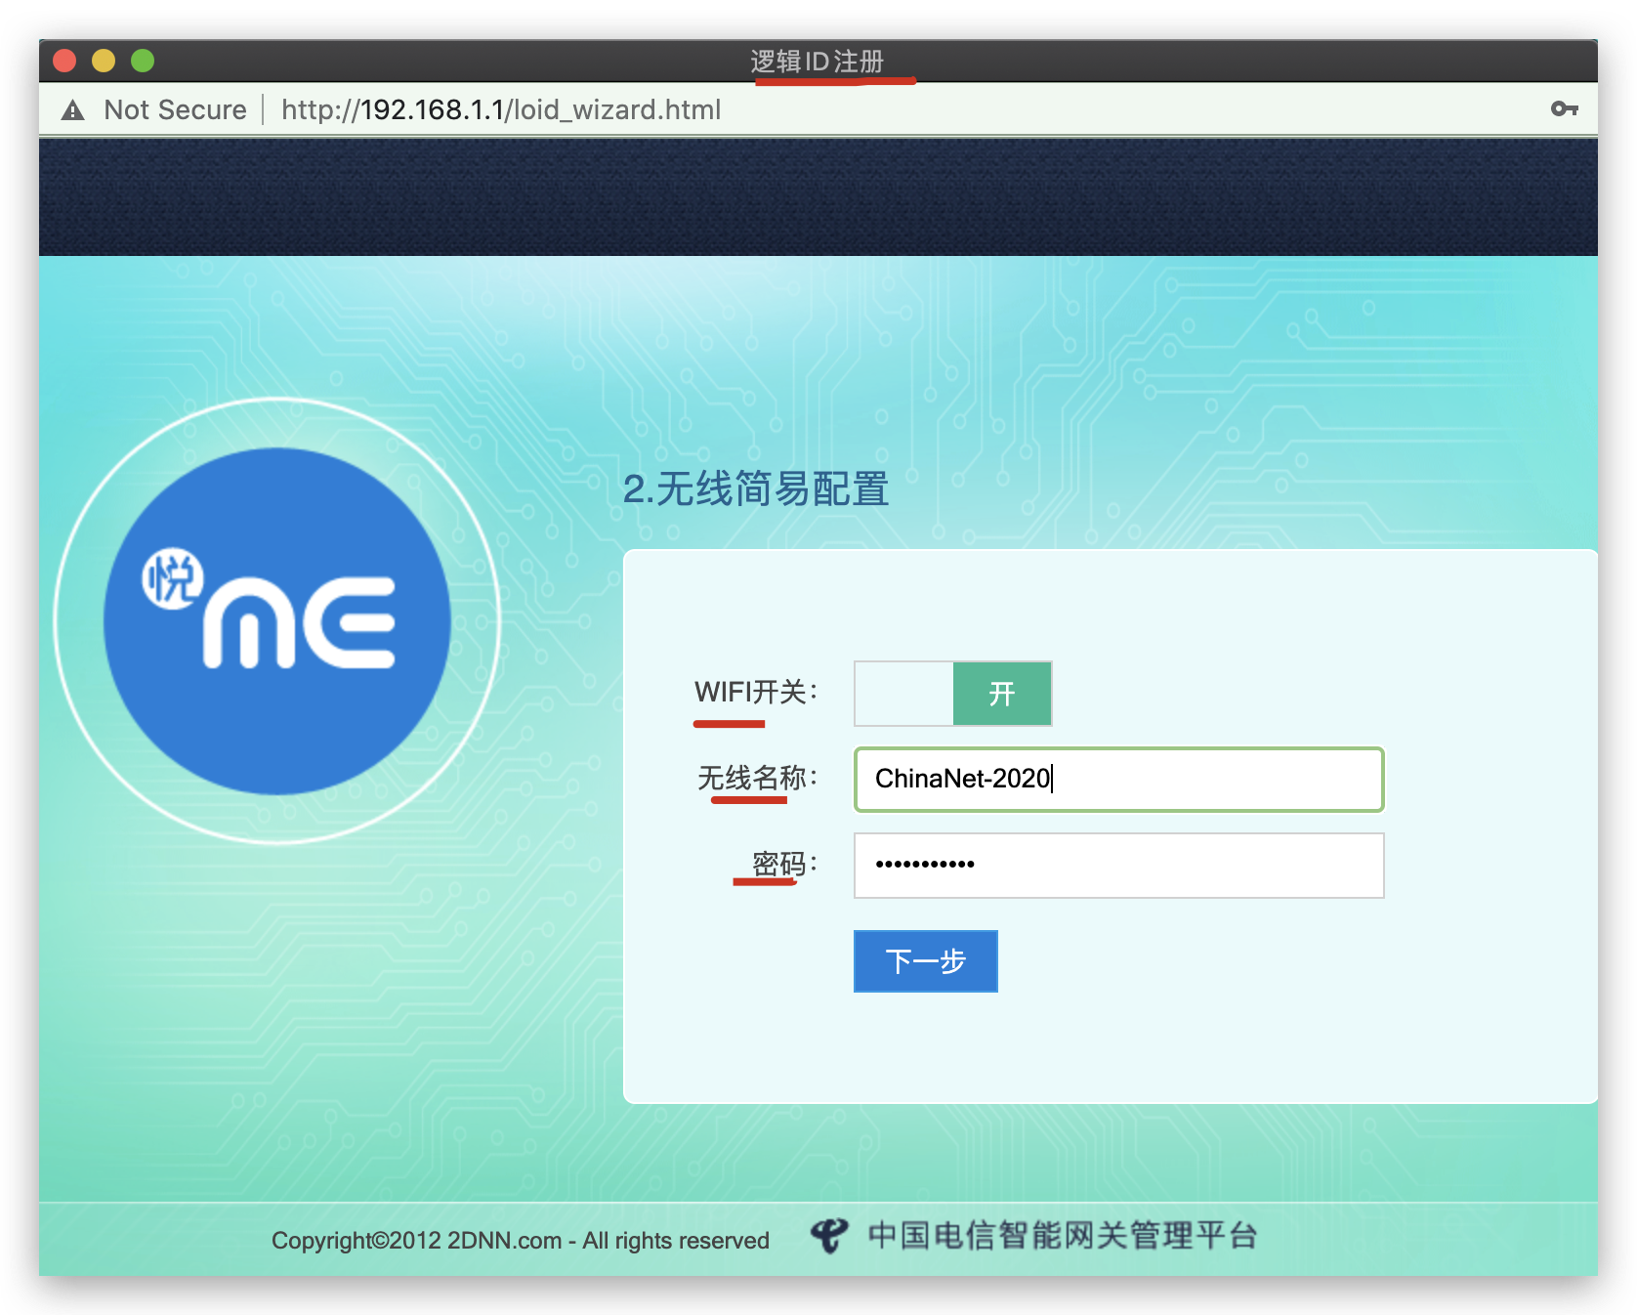Focus the 密码 password field

pyautogui.click(x=1119, y=865)
